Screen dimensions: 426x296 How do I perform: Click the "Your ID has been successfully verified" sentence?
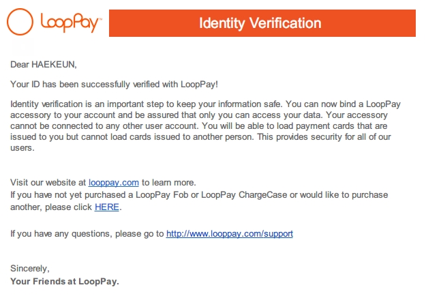114,85
